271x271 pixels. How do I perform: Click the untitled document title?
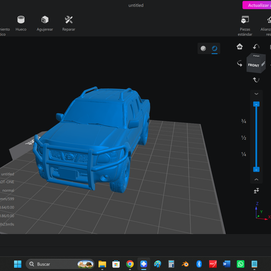(x=136, y=5)
